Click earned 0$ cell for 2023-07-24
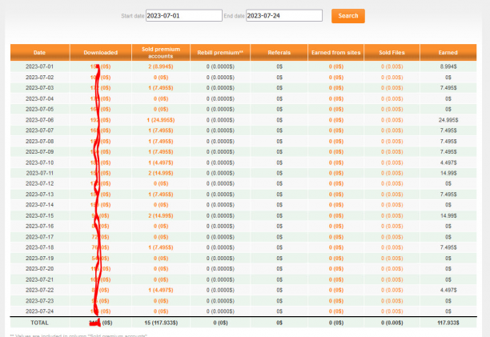The image size is (490, 337). [448, 311]
